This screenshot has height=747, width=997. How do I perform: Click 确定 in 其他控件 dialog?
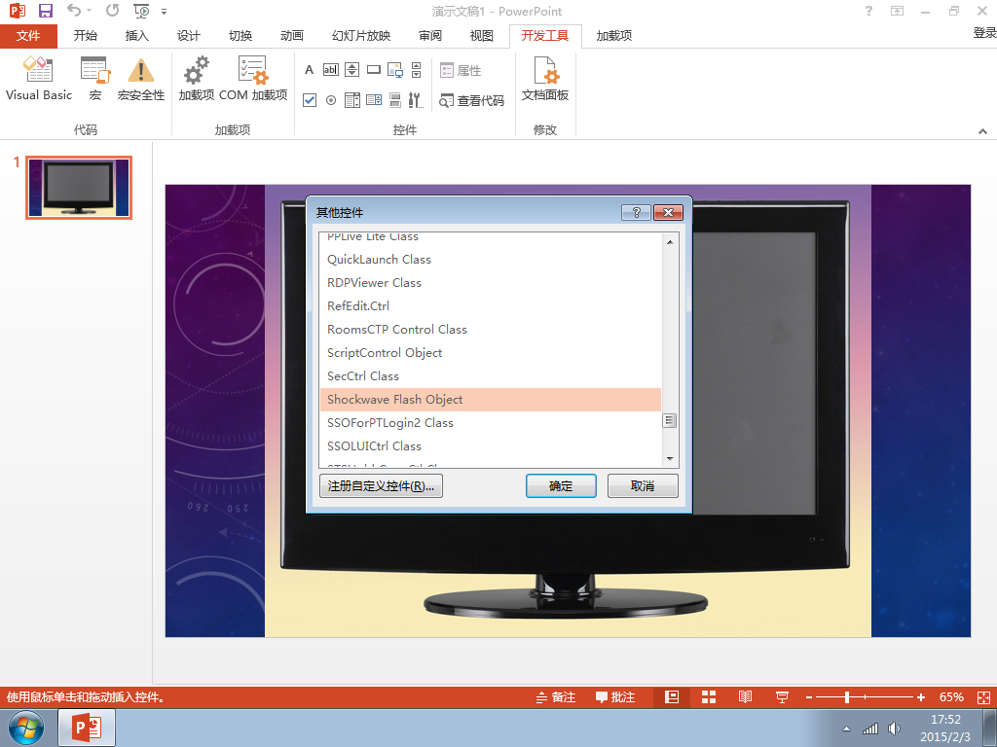click(561, 486)
